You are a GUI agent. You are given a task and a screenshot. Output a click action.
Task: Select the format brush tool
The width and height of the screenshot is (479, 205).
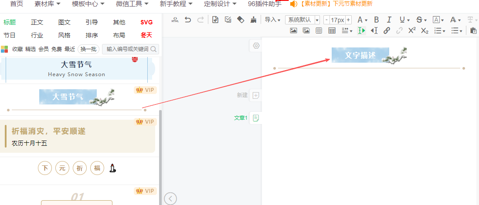[x=253, y=20]
